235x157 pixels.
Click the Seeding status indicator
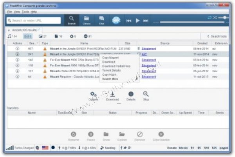[108, 148]
